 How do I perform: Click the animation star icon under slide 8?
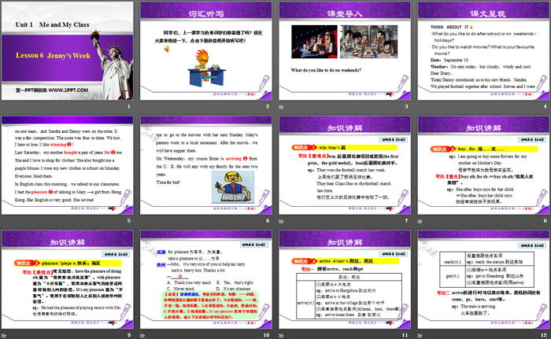pyautogui.click(x=420, y=221)
